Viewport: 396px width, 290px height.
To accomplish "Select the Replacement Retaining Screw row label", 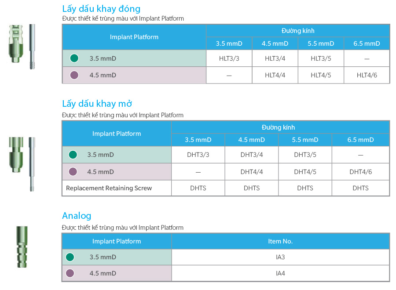I will (x=109, y=188).
